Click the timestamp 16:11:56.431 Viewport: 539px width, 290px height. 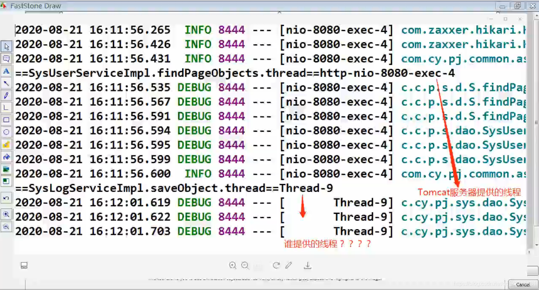click(130, 59)
